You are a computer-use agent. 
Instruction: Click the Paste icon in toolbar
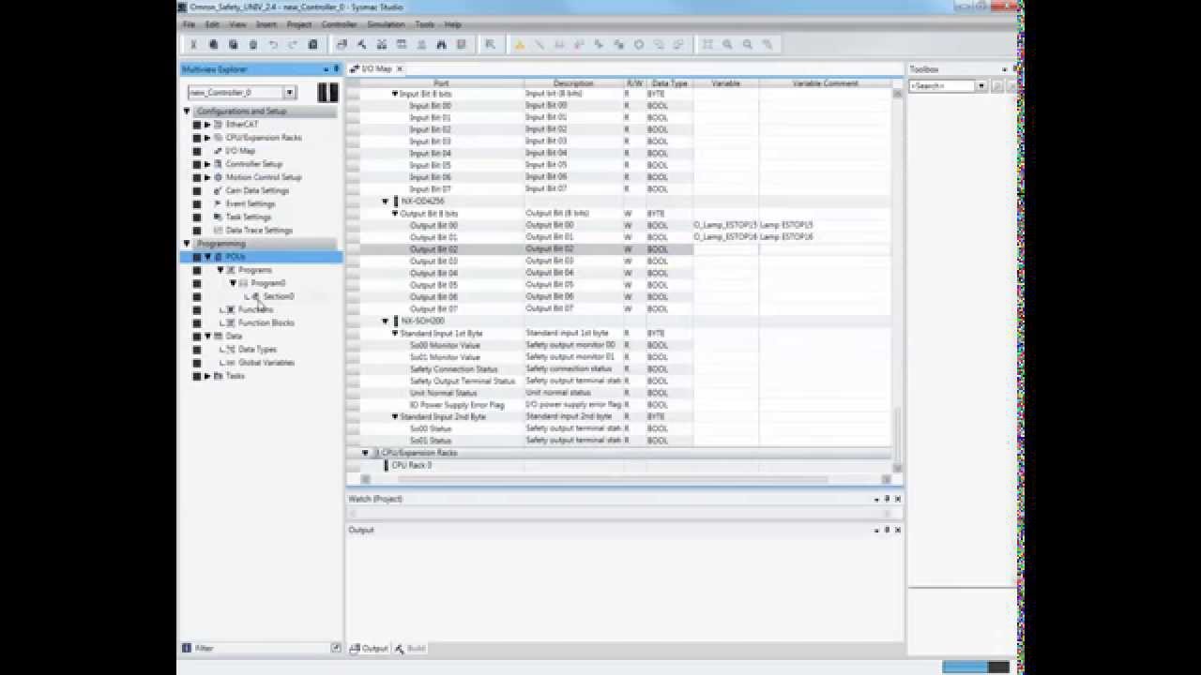click(x=234, y=44)
